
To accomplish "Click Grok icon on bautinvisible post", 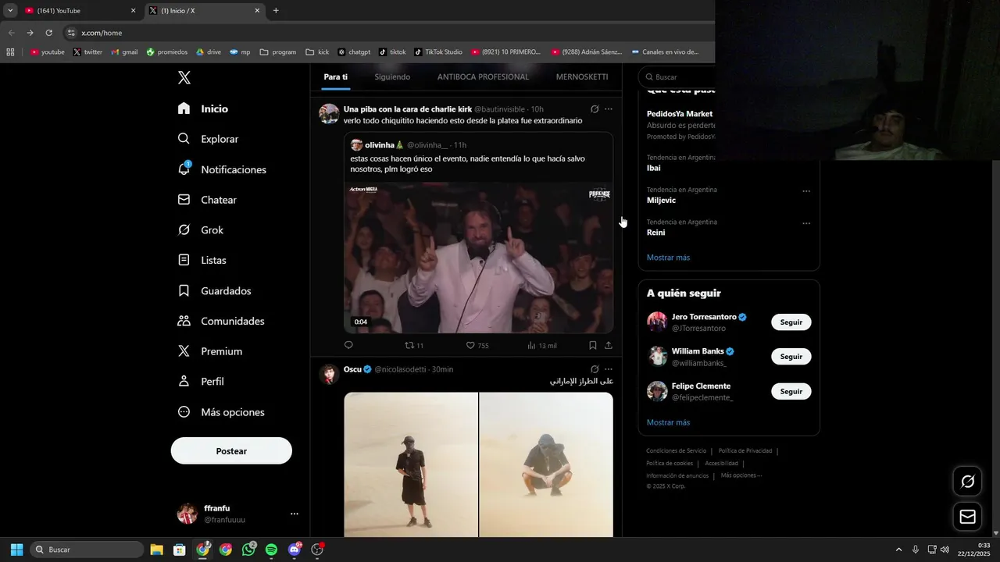I will [595, 109].
